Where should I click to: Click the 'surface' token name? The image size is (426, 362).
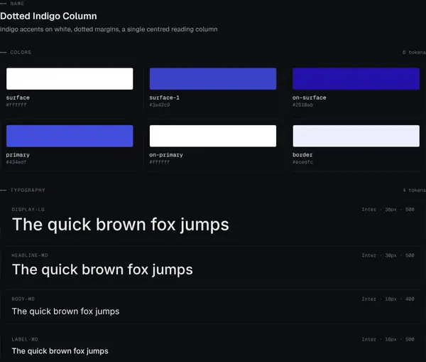point(18,97)
